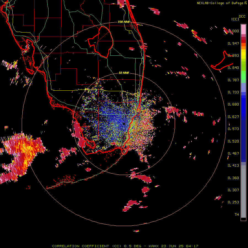Click the 0.360 legend value

[233, 178]
